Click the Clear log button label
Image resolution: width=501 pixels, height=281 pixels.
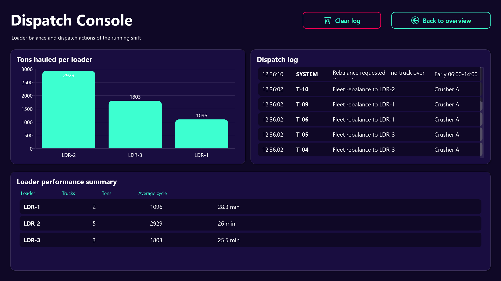348,21
